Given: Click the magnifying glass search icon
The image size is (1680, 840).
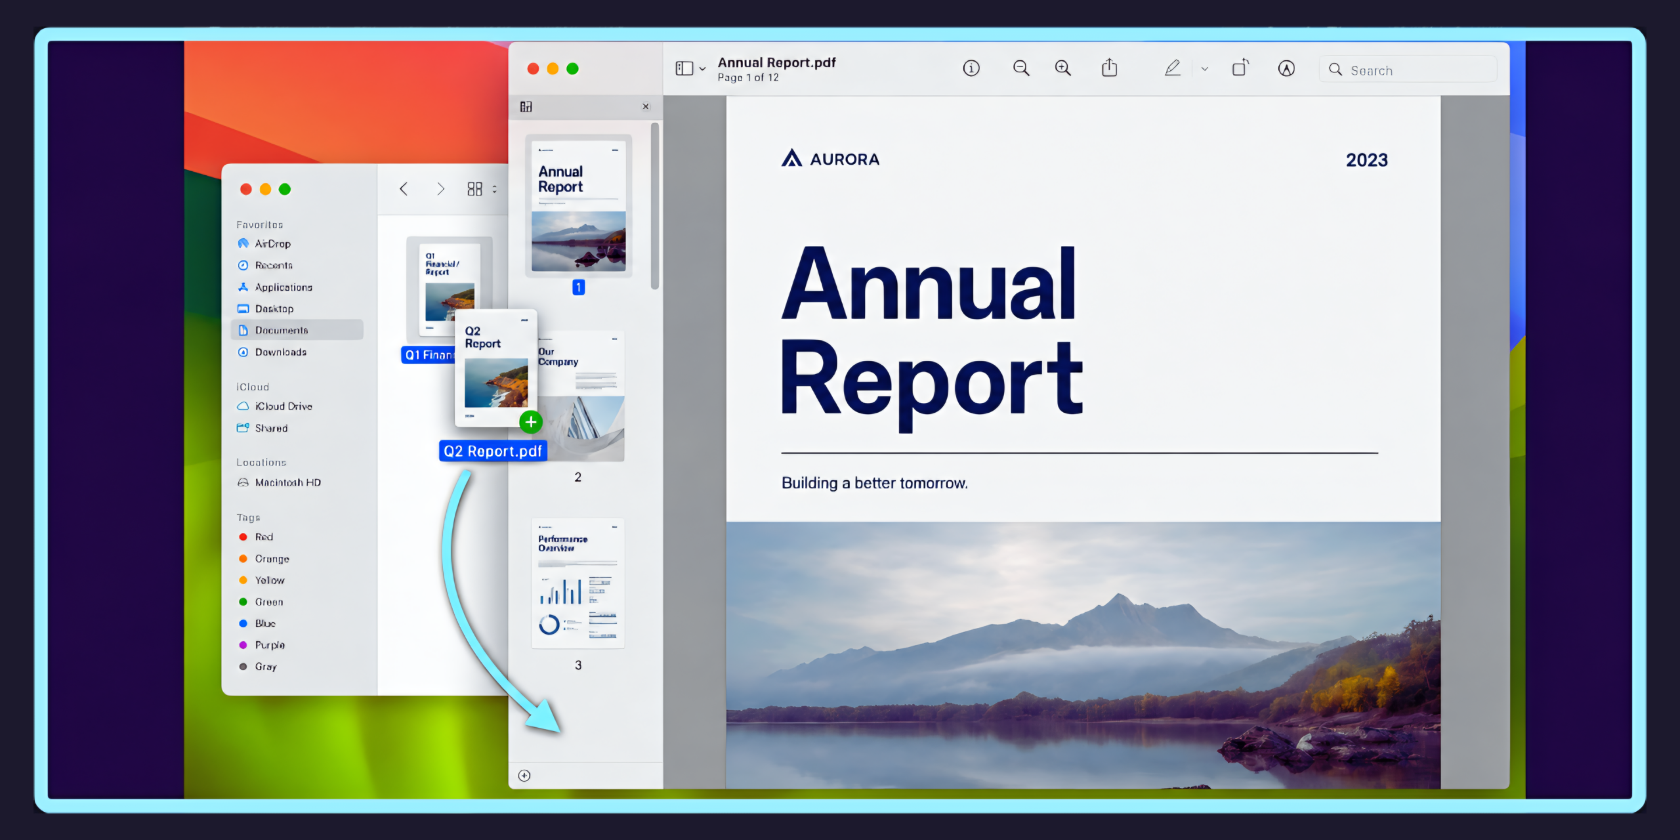Looking at the screenshot, I should click(x=1335, y=70).
